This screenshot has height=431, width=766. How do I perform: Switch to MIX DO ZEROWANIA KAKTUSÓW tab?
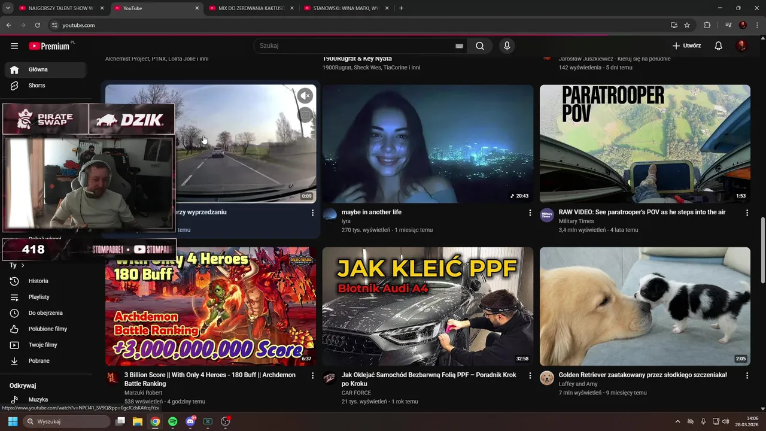click(251, 8)
